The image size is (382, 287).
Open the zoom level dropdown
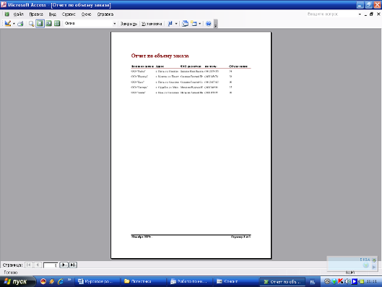tap(115, 24)
